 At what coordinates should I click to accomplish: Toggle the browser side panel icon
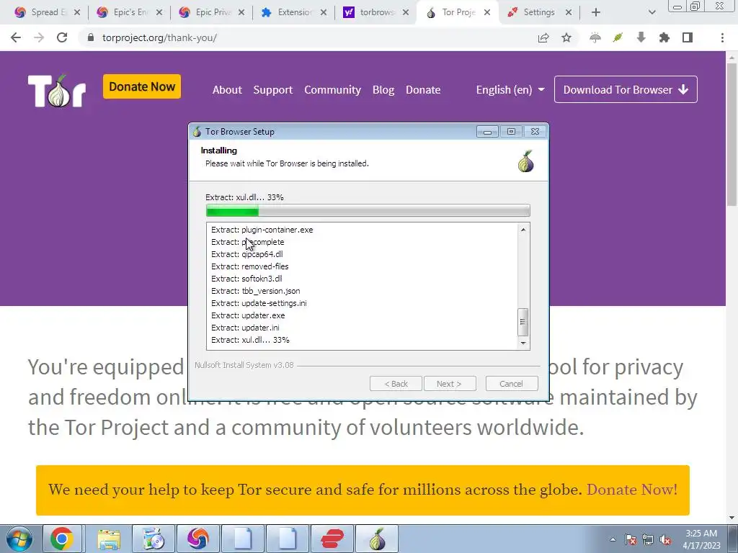tap(688, 37)
